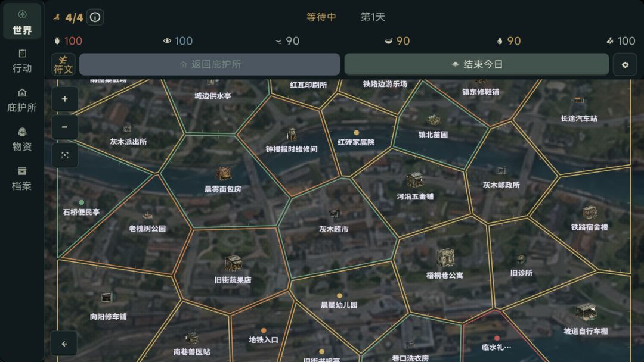Click the health stat showing red 100
This screenshot has width=644, height=362.
pos(68,41)
